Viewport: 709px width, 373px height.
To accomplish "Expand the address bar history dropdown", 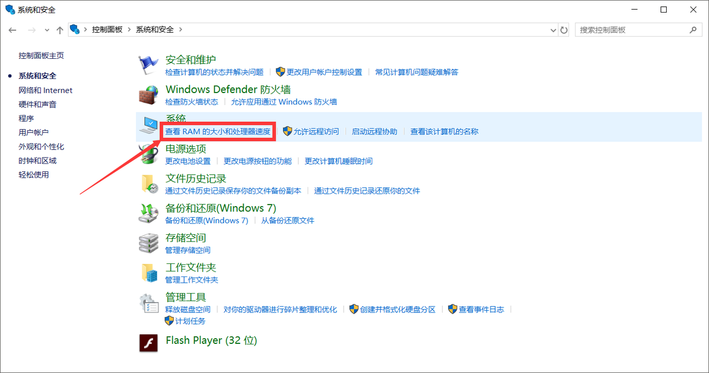I will tap(553, 30).
